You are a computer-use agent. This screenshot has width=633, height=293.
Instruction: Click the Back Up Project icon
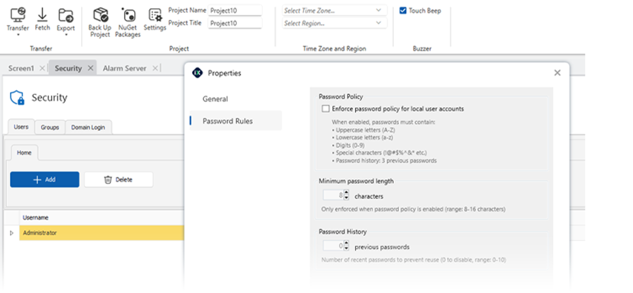coord(100,15)
